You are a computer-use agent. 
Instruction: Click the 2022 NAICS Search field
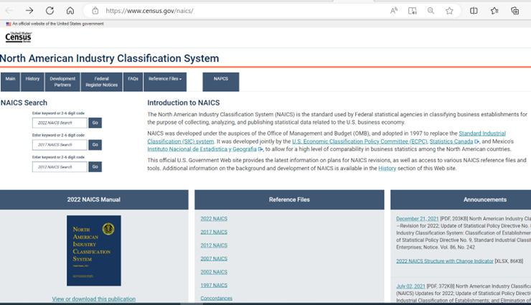(x=60, y=123)
